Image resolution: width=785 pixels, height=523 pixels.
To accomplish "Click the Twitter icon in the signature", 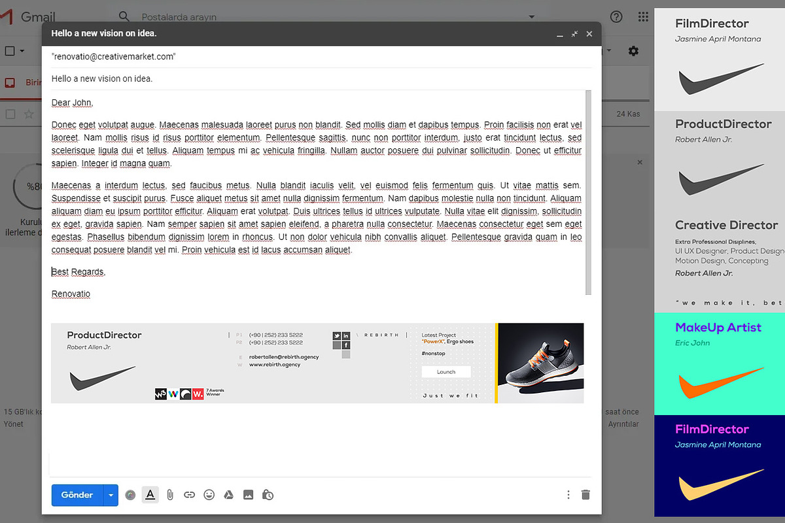I will 336,335.
